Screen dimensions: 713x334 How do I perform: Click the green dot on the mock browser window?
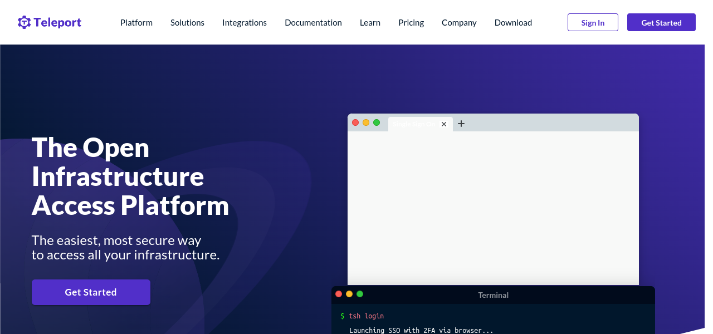tap(377, 122)
